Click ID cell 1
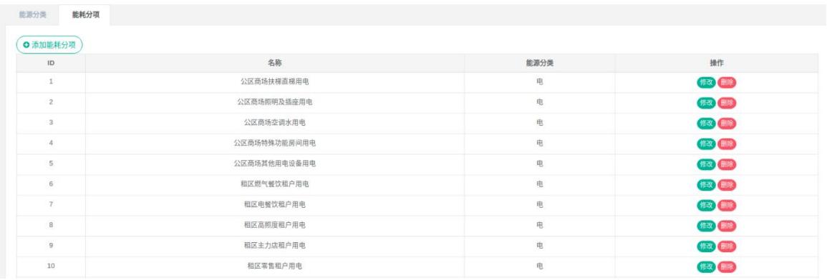Viewport: 827px width, 280px height. point(51,82)
